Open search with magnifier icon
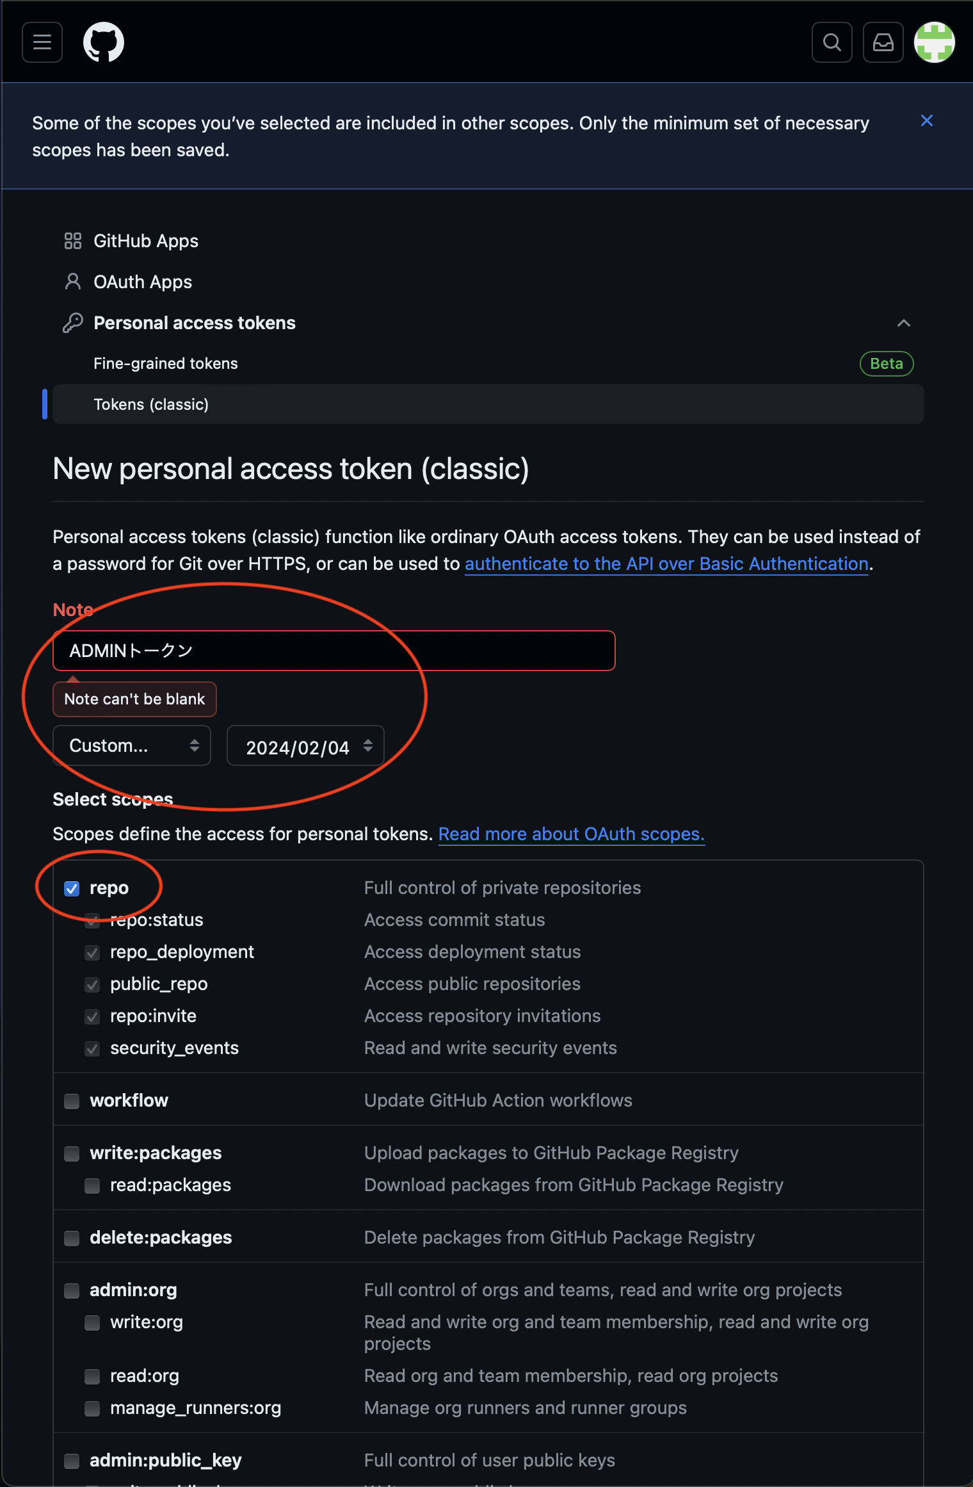973x1487 pixels. (x=832, y=42)
